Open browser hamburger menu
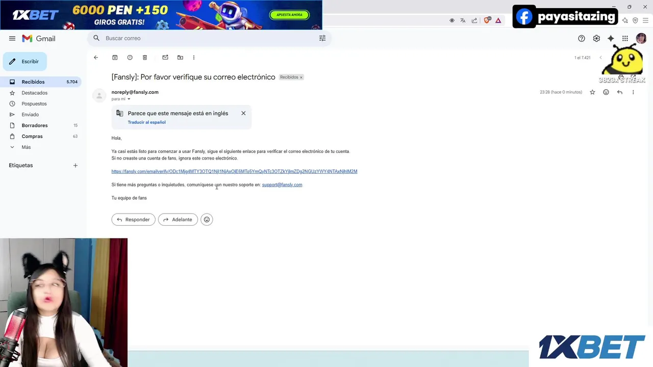This screenshot has height=367, width=653. (645, 20)
